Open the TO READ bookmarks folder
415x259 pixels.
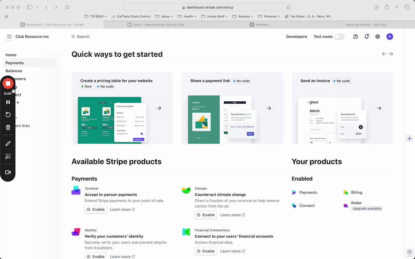pos(96,17)
